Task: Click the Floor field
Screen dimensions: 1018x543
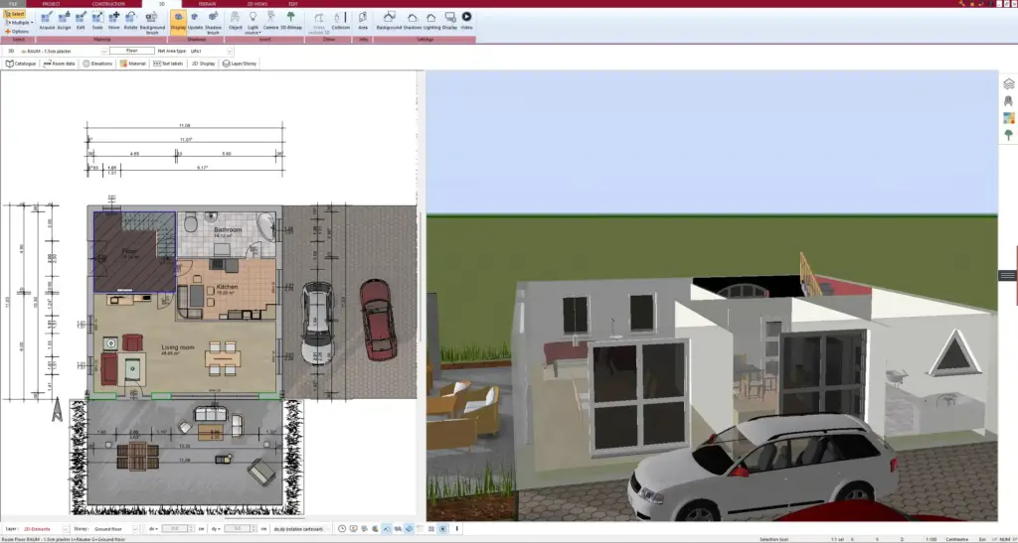Action: (132, 51)
